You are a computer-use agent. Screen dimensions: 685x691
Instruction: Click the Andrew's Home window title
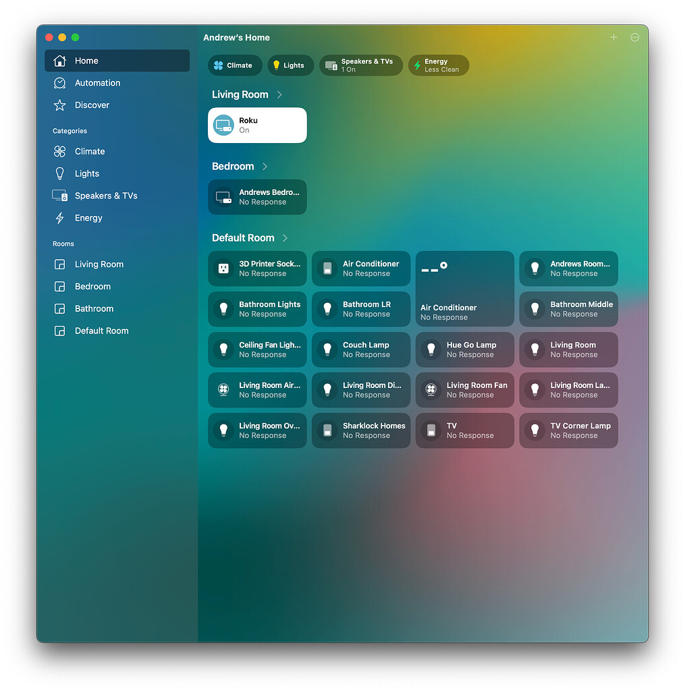tap(236, 38)
